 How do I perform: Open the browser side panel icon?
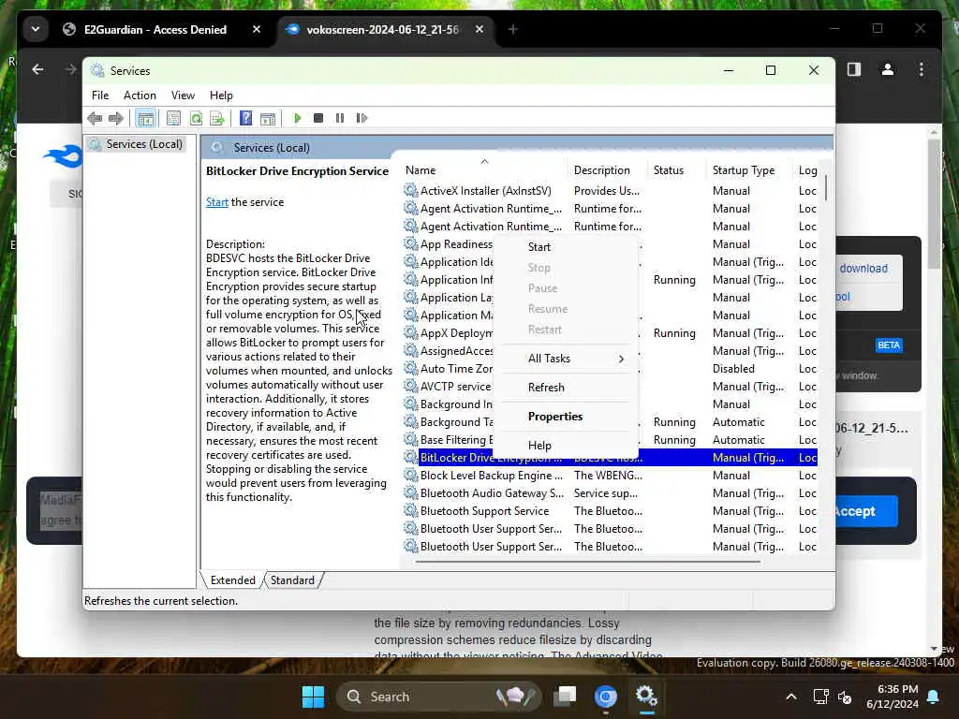(x=854, y=69)
